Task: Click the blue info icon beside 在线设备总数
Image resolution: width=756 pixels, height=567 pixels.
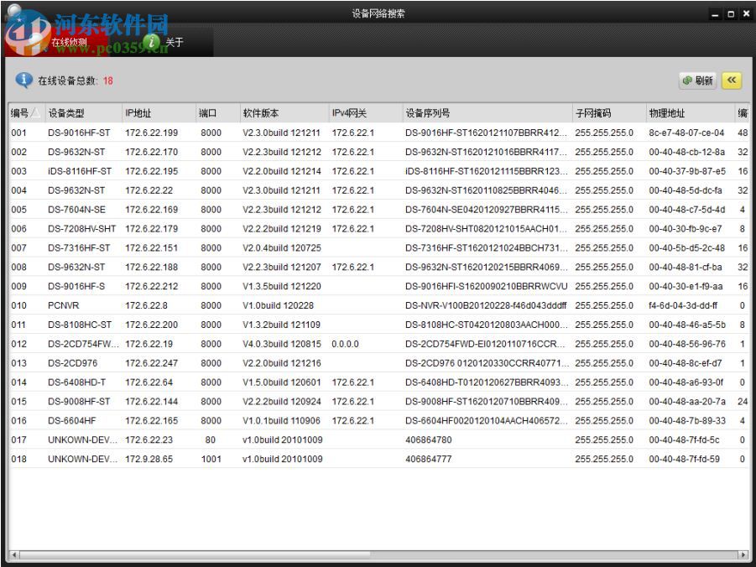Action: 23,80
